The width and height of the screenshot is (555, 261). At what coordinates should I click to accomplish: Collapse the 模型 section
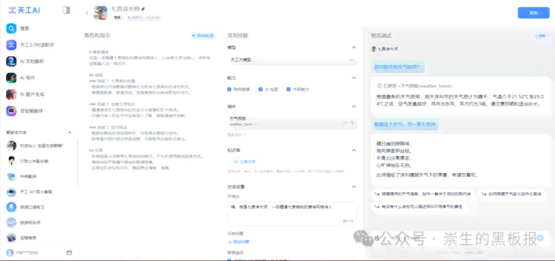354,47
